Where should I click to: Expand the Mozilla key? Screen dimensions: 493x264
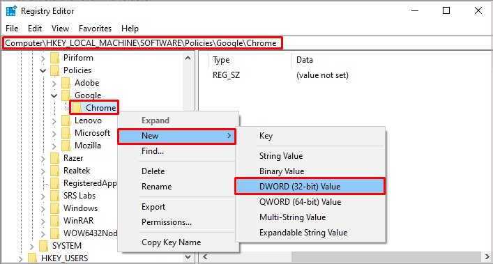(x=54, y=146)
